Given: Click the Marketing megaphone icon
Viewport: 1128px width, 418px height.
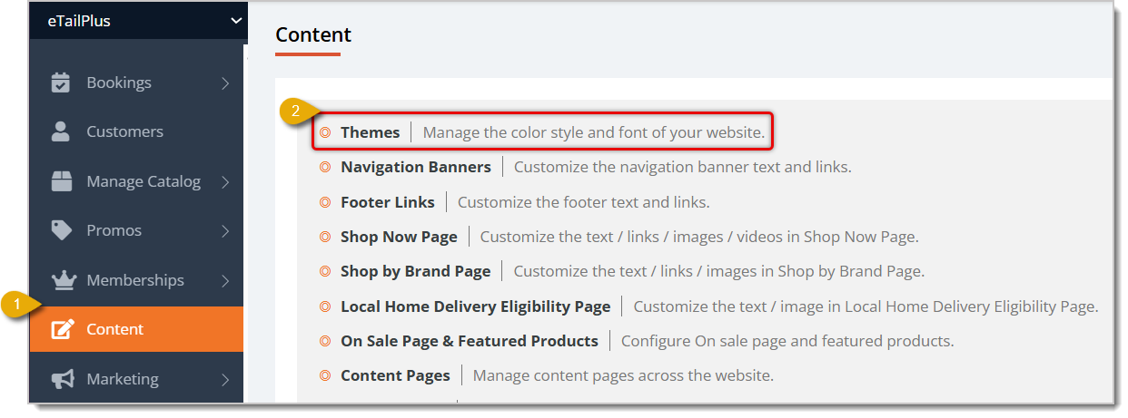Looking at the screenshot, I should click(62, 379).
